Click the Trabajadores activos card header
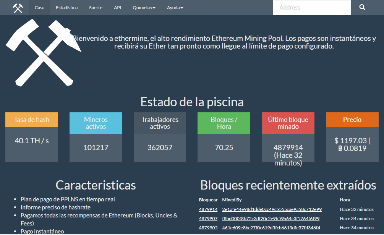 pyautogui.click(x=160, y=123)
